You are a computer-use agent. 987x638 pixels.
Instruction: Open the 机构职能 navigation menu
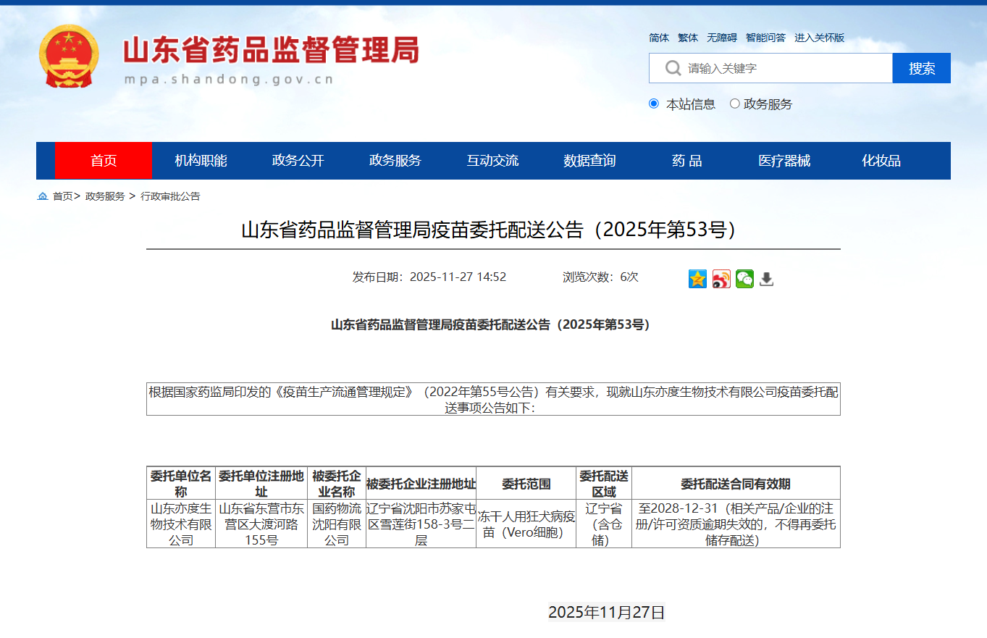[x=201, y=161]
